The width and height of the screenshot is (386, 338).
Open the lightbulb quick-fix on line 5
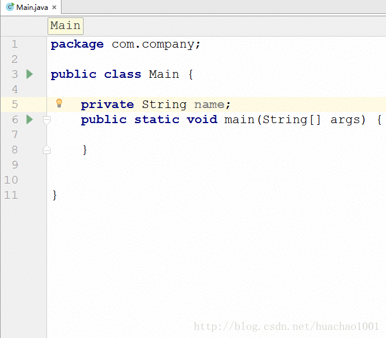(x=59, y=103)
